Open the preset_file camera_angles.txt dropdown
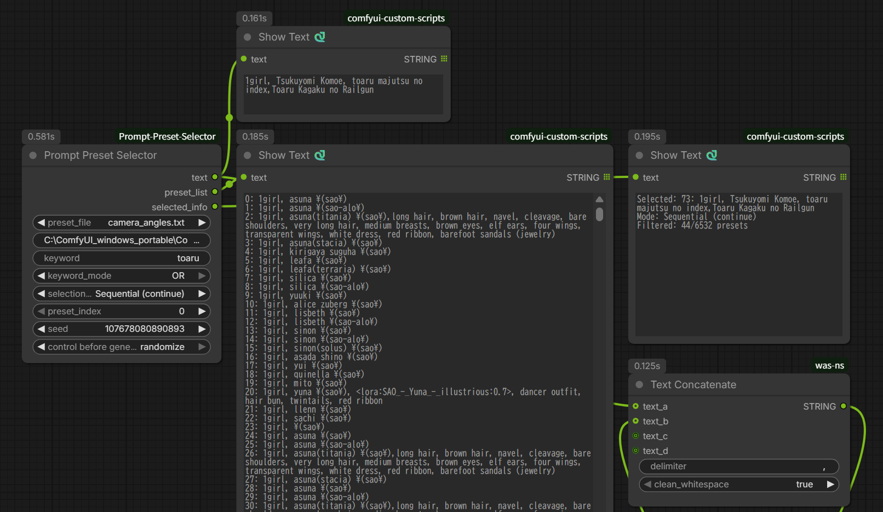Screen dimensions: 883x512 122,222
